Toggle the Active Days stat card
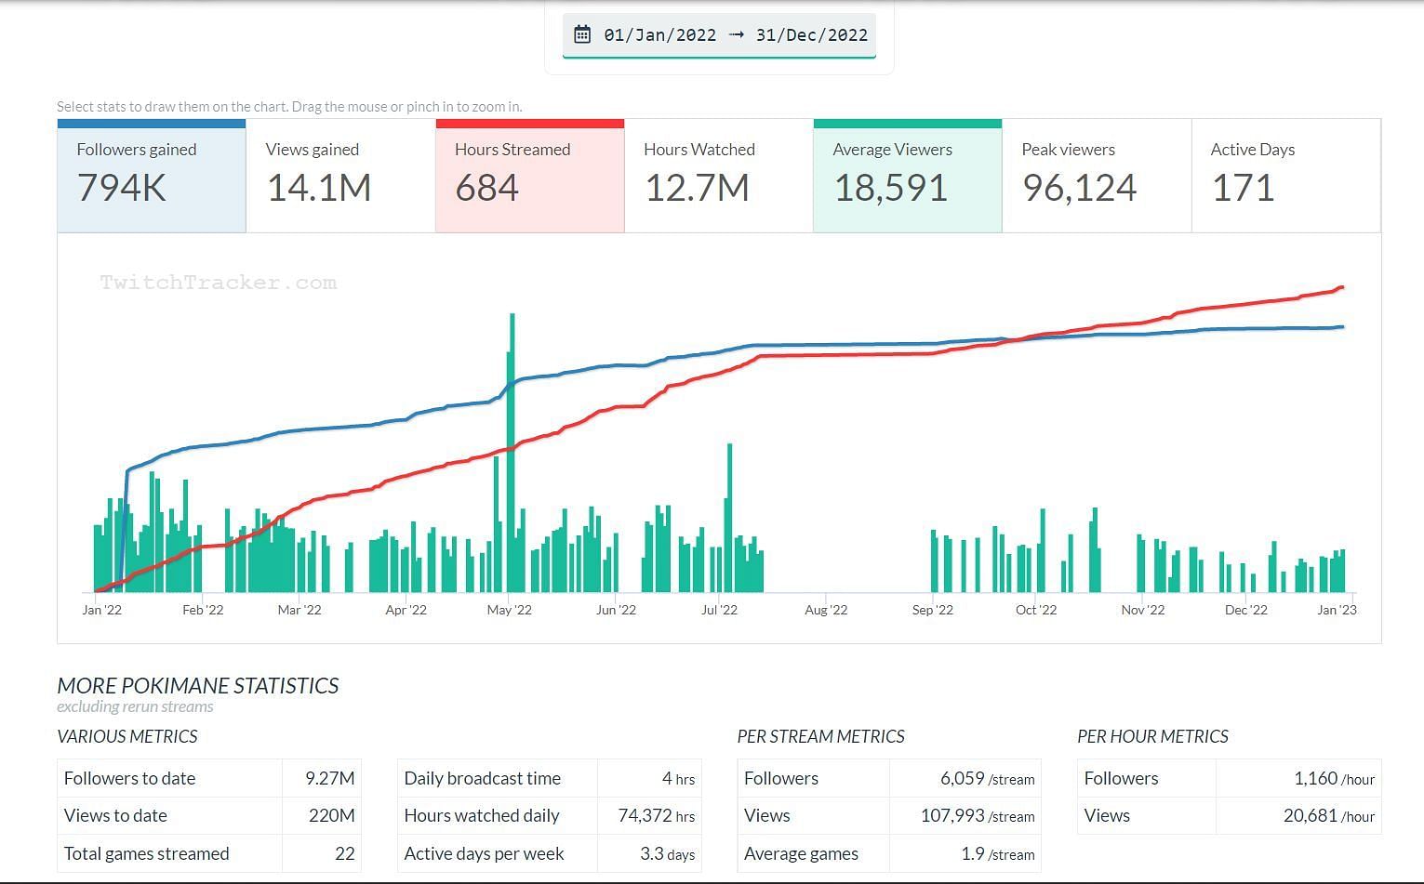The image size is (1424, 884). (x=1285, y=176)
